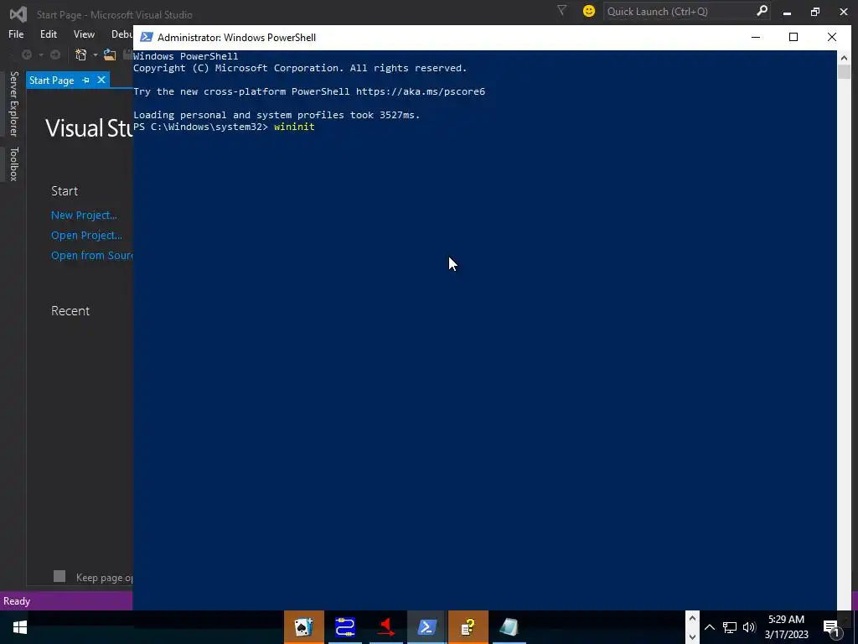Viewport: 858px width, 644px height.
Task: Open the yellow question mark taskbar icon
Action: (468, 627)
